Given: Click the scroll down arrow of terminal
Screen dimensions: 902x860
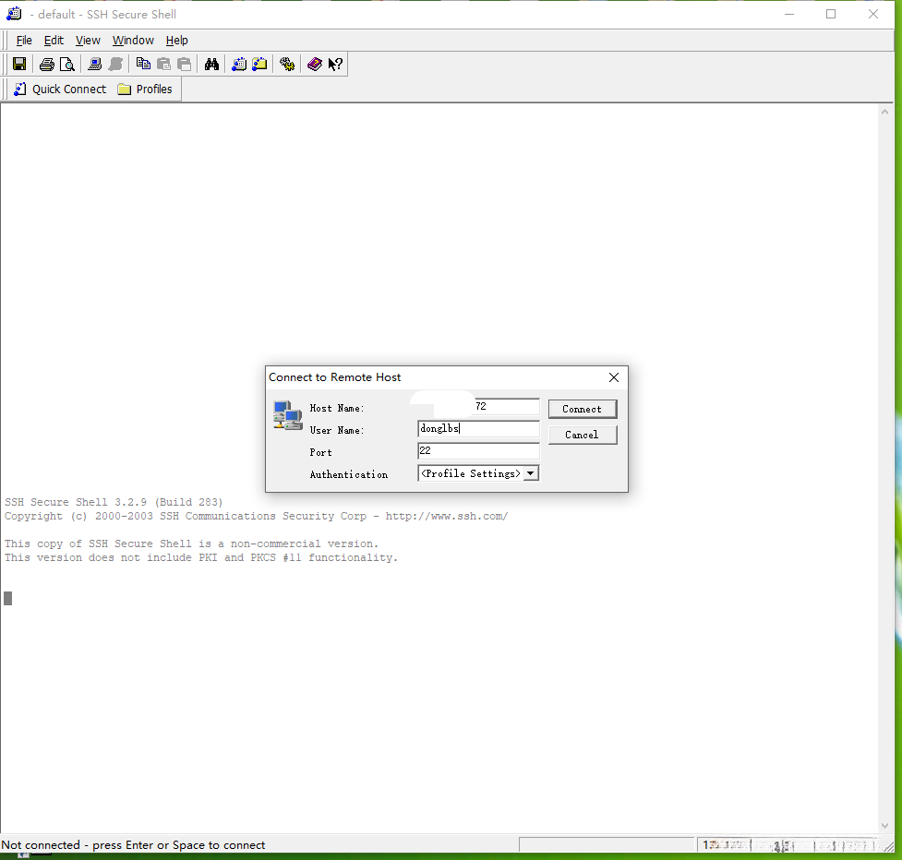Looking at the screenshot, I should click(x=884, y=826).
